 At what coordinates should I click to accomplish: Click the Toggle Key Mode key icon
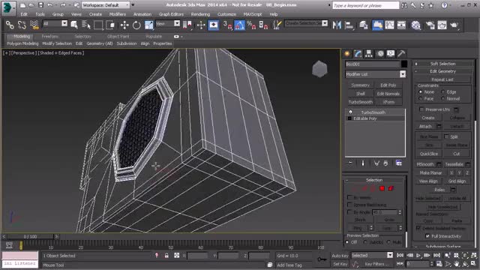(322, 259)
